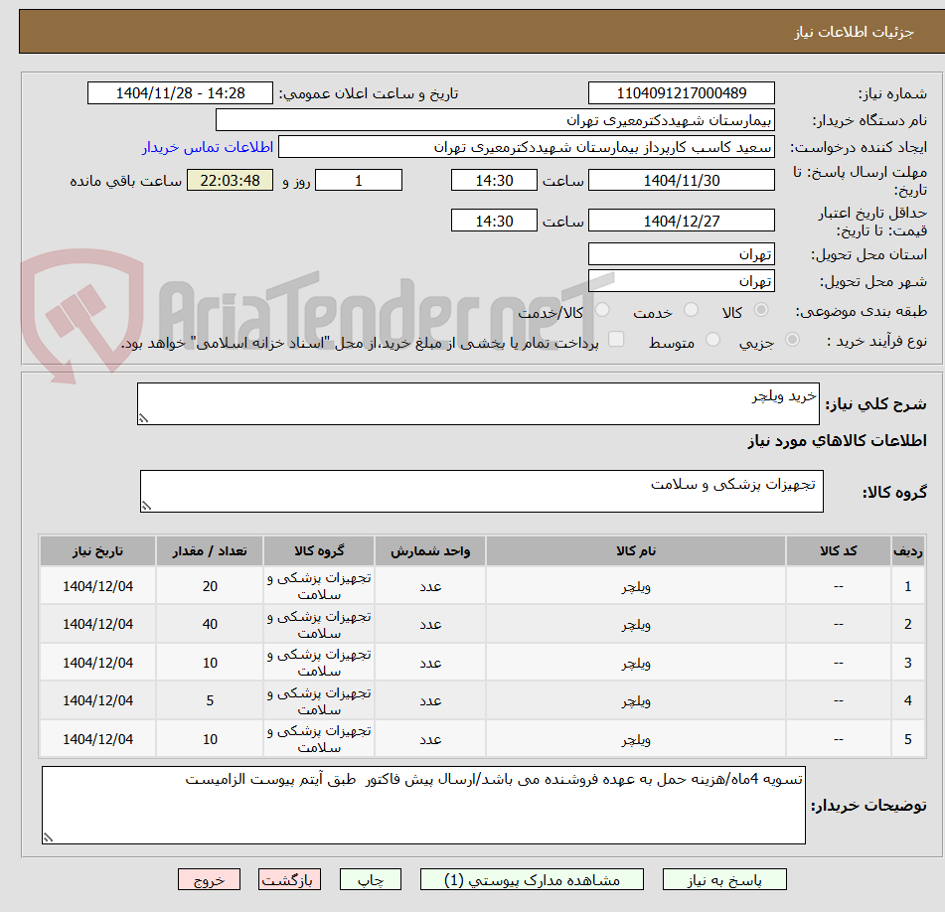This screenshot has width=945, height=912.
Task: Click the استان محل تحویل field
Action: (681, 254)
